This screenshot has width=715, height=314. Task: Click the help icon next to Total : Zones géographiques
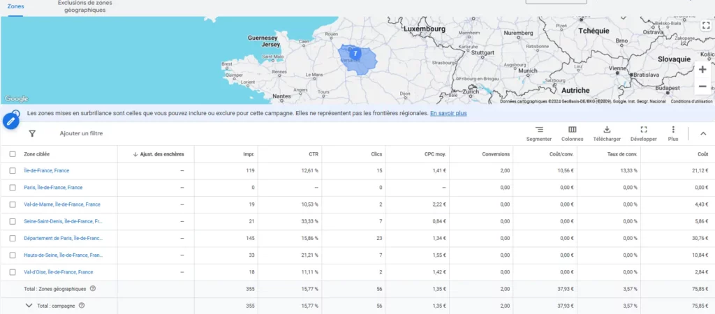click(x=93, y=288)
